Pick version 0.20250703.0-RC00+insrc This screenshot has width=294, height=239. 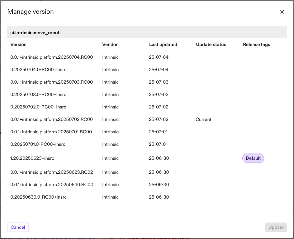click(x=38, y=94)
